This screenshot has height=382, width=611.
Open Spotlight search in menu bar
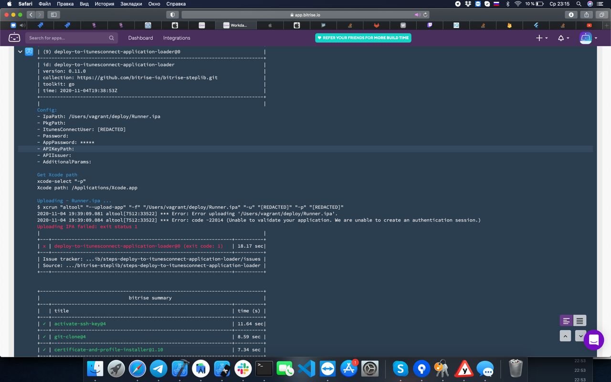(579, 4)
